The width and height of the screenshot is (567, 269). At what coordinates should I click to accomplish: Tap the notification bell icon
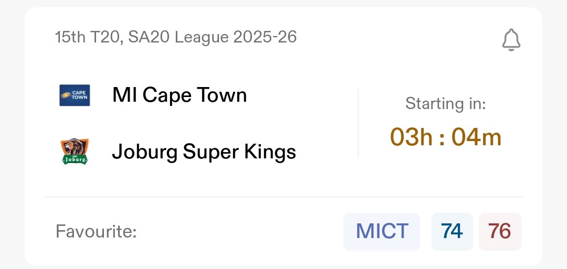(511, 40)
